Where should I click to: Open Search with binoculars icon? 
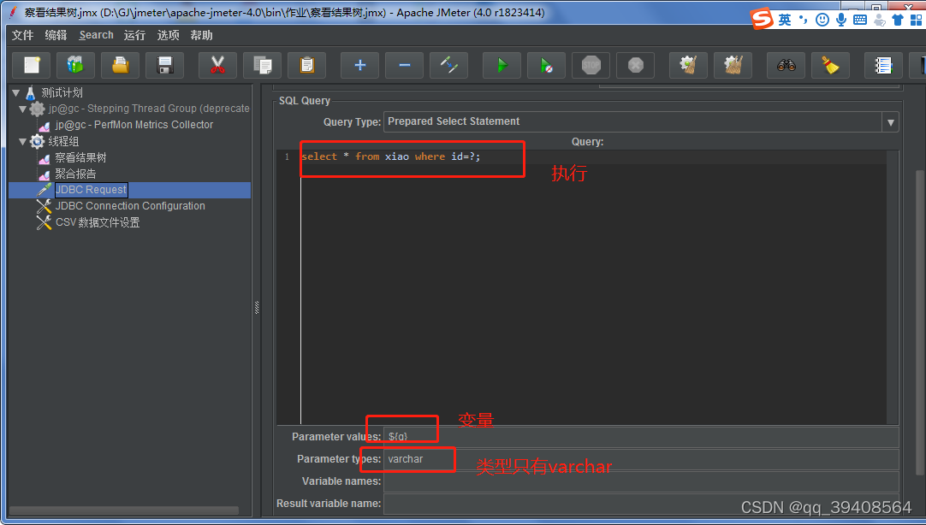click(x=786, y=65)
